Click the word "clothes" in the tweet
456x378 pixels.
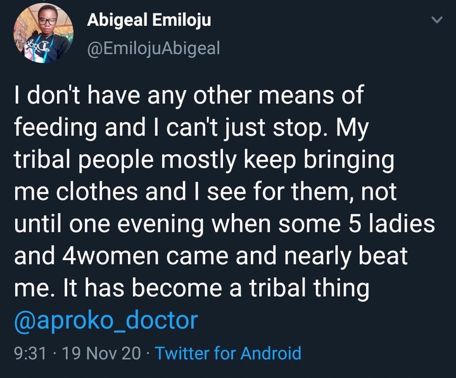coord(97,192)
